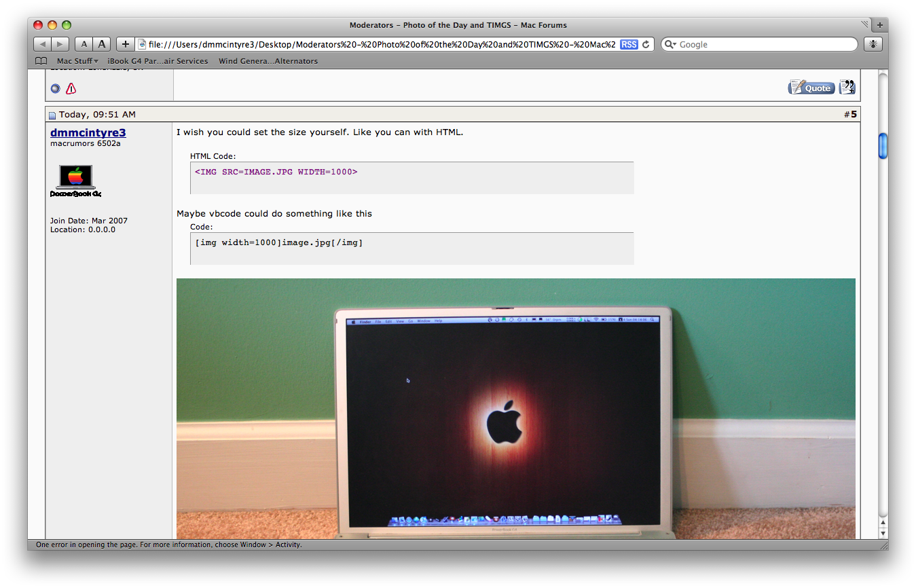Make text smaller with small A button
916x588 pixels.
pos(84,44)
